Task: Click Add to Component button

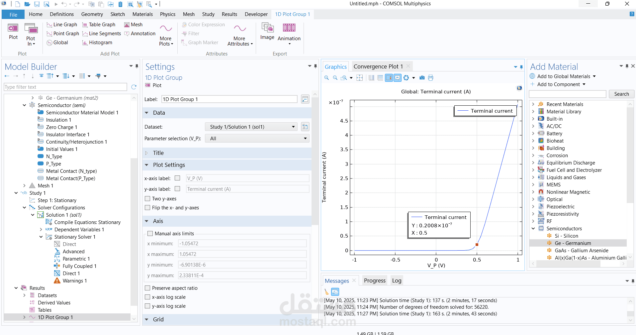Action: tap(558, 84)
